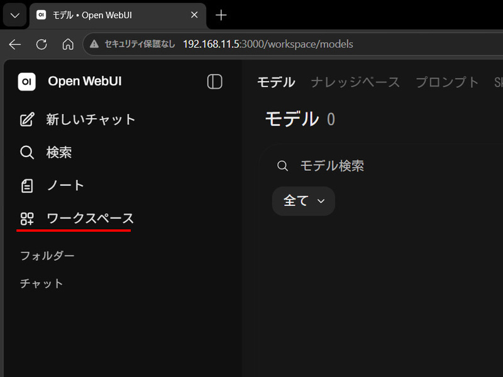Open the 全て filter dropdown

click(304, 201)
